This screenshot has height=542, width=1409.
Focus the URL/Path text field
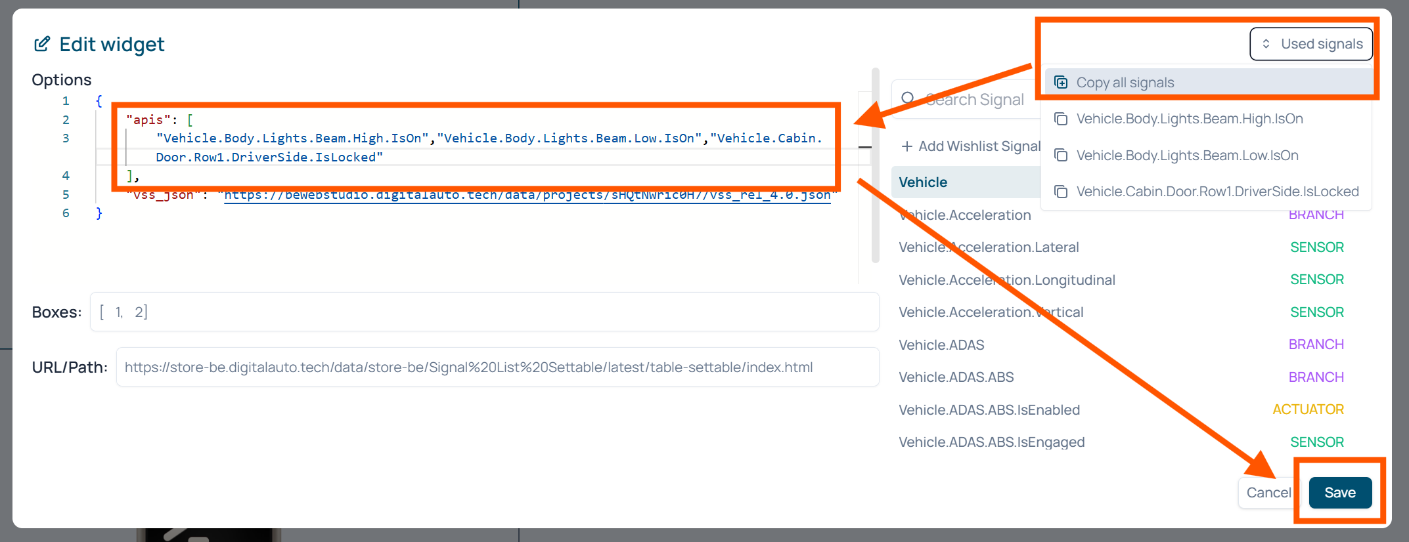(497, 367)
